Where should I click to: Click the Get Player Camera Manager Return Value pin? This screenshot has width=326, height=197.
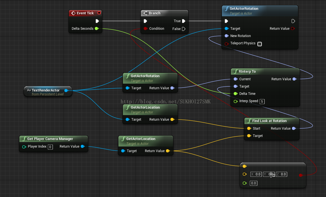[82, 146]
